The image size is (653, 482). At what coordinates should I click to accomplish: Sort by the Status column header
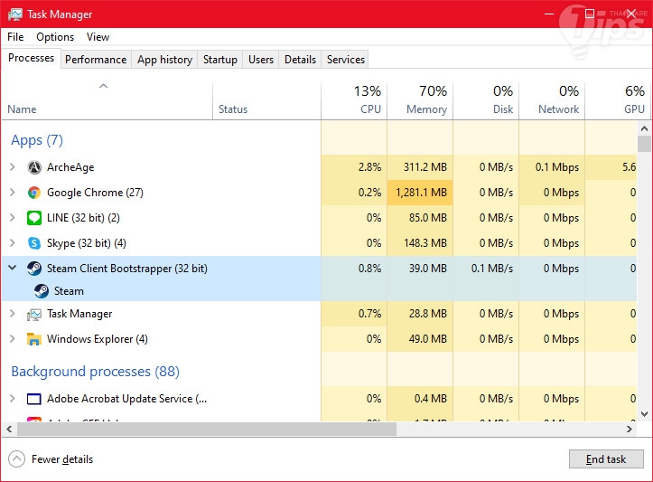coord(266,101)
